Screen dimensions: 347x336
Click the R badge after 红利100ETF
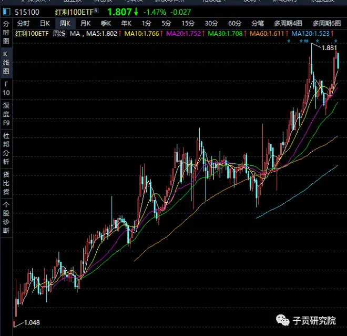pyautogui.click(x=96, y=10)
